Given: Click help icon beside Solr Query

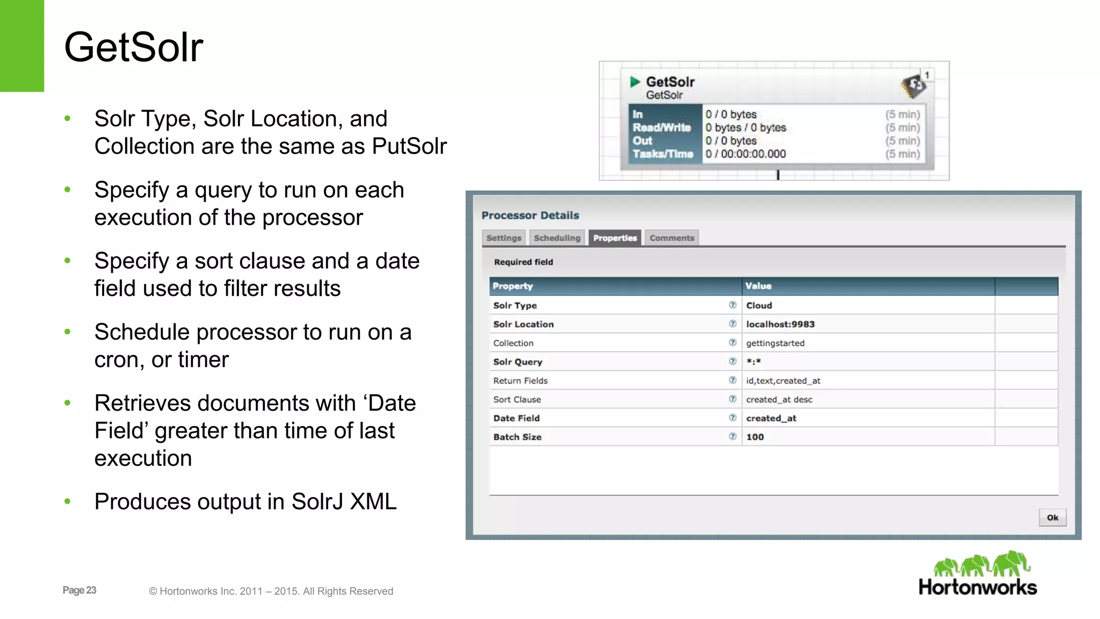Looking at the screenshot, I should point(732,362).
